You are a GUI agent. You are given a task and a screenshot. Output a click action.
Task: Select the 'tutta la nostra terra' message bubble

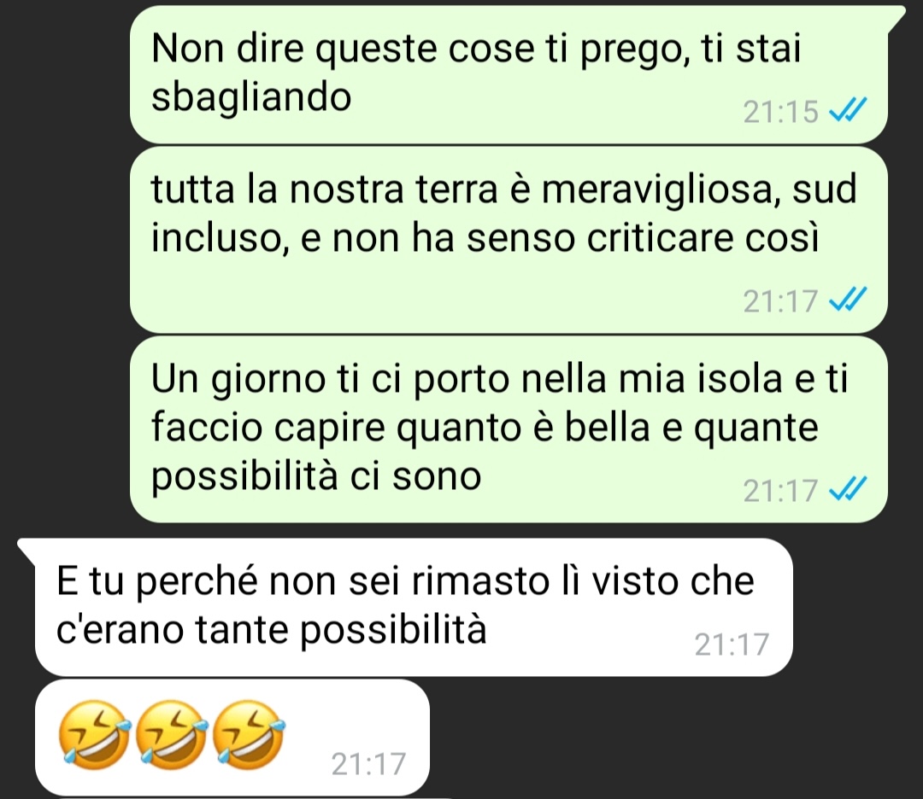[509, 240]
